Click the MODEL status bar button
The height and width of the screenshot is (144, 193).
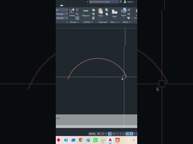point(92,134)
